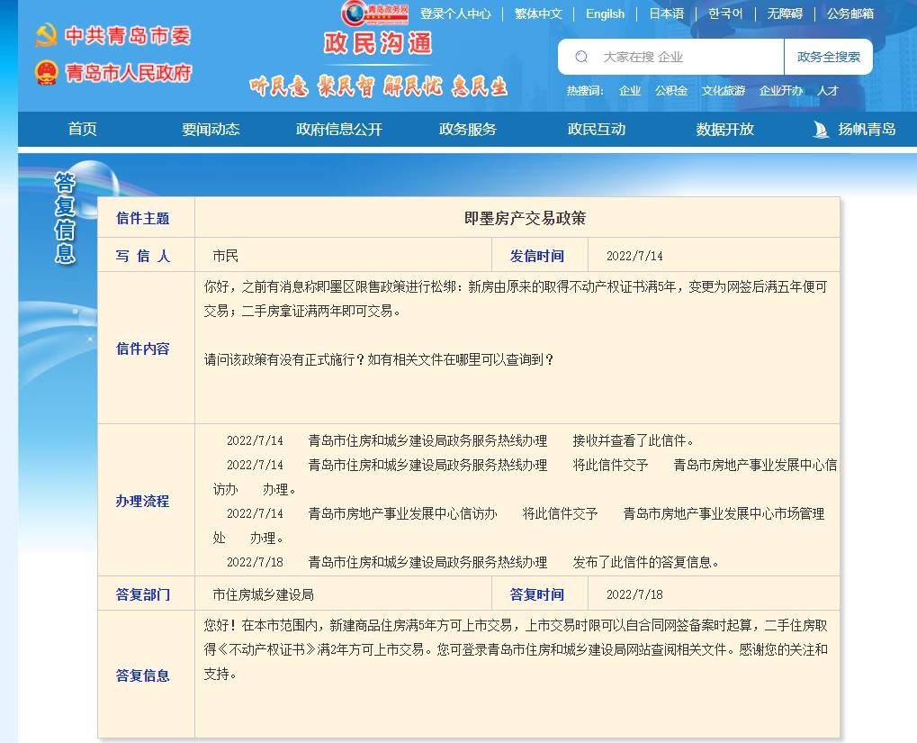Image resolution: width=917 pixels, height=743 pixels.
Task: Select 政民互动 in navigation bar
Action: [596, 129]
